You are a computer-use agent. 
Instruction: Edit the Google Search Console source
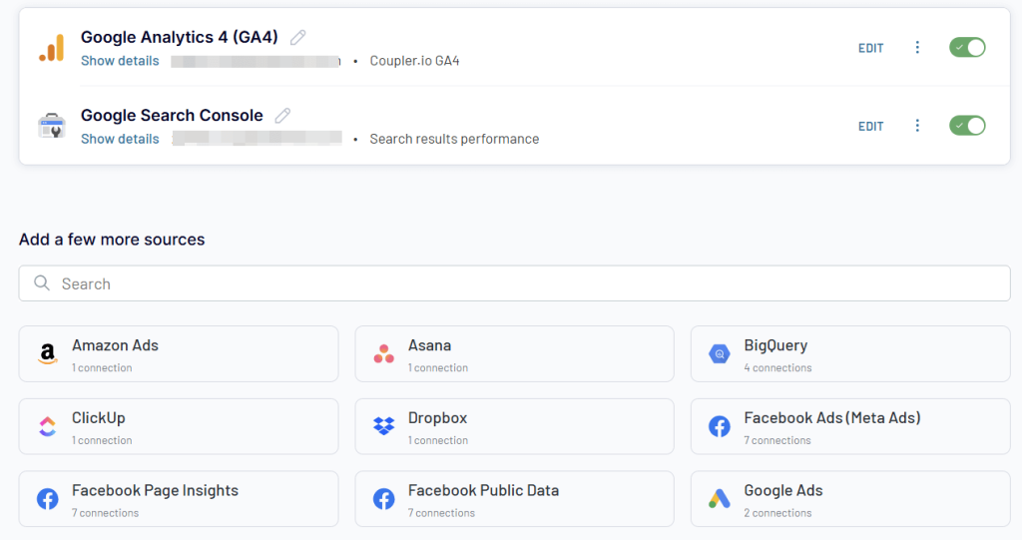pos(870,127)
